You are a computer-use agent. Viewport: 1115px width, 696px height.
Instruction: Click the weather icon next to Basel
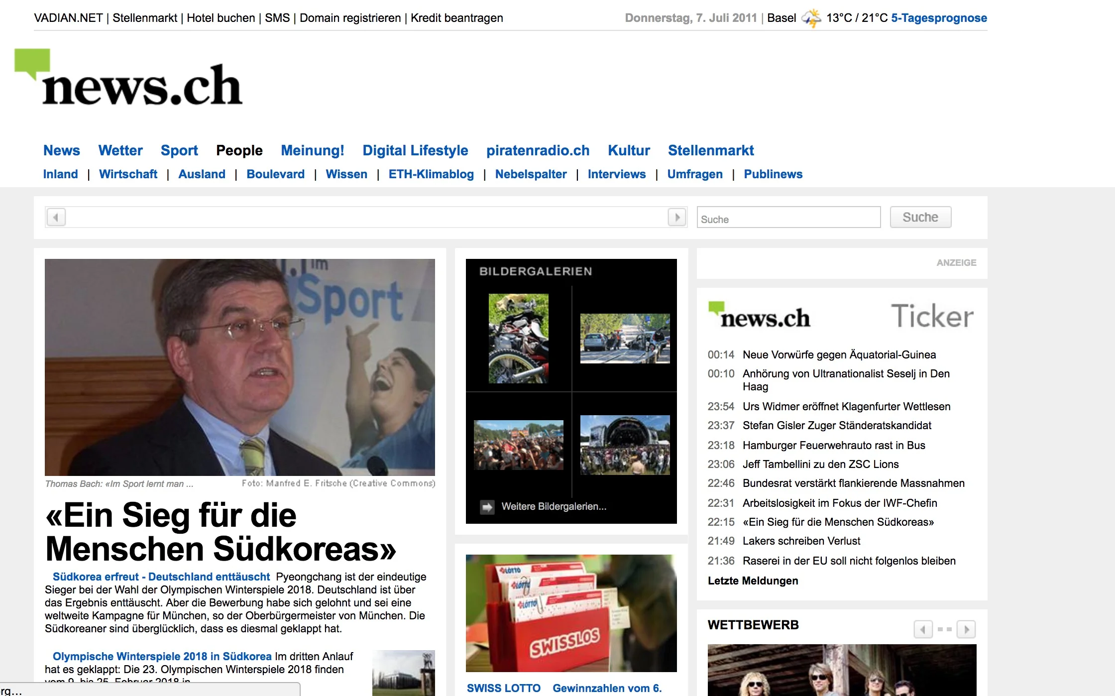pos(811,18)
